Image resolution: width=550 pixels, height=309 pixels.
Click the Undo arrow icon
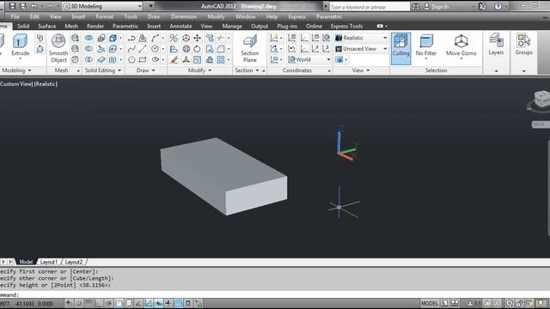[x=34, y=6]
